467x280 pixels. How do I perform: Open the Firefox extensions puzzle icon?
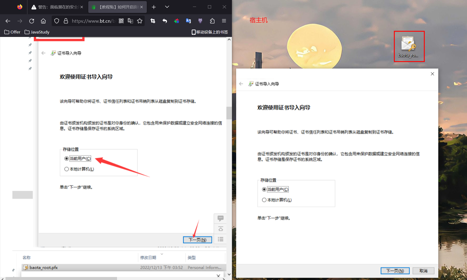coord(212,21)
